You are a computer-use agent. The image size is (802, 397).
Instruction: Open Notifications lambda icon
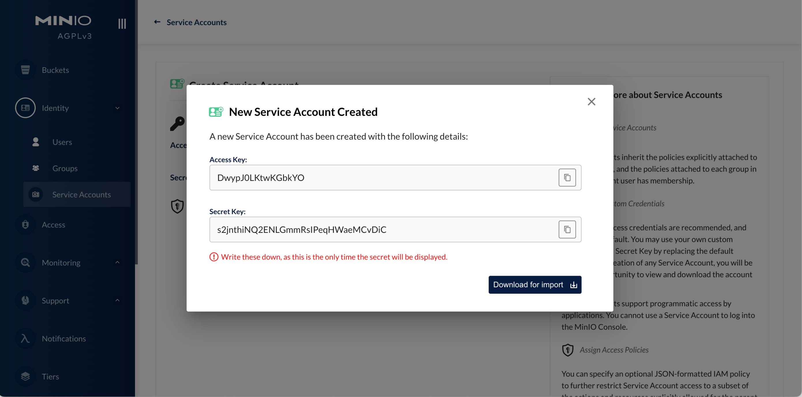25,338
